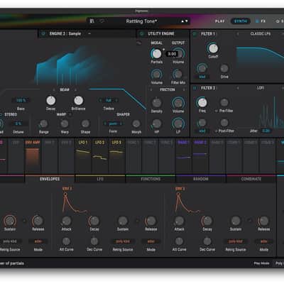Open the RANDOM modulation tab

coord(201,179)
